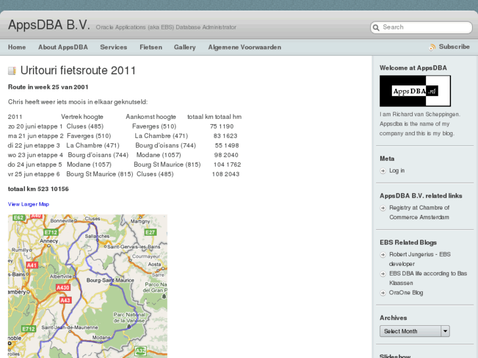
Task: Click the magnifier icon in search box
Action: [x=376, y=28]
